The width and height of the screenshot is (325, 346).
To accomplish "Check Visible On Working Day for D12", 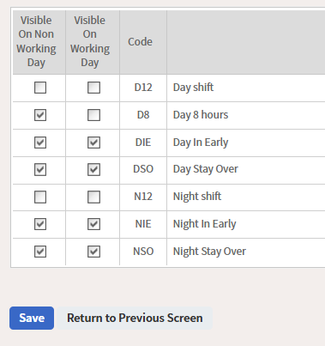I will tap(93, 88).
